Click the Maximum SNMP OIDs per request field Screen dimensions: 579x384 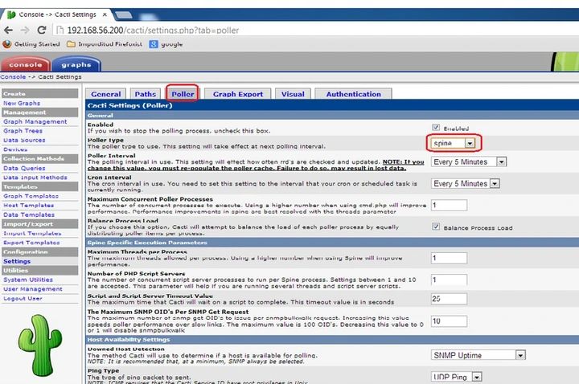click(x=449, y=321)
